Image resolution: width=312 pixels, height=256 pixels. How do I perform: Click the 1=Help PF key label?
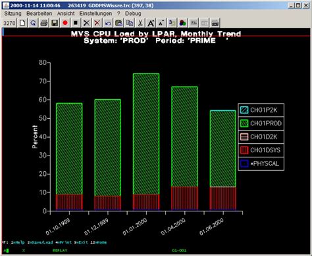pos(18,242)
